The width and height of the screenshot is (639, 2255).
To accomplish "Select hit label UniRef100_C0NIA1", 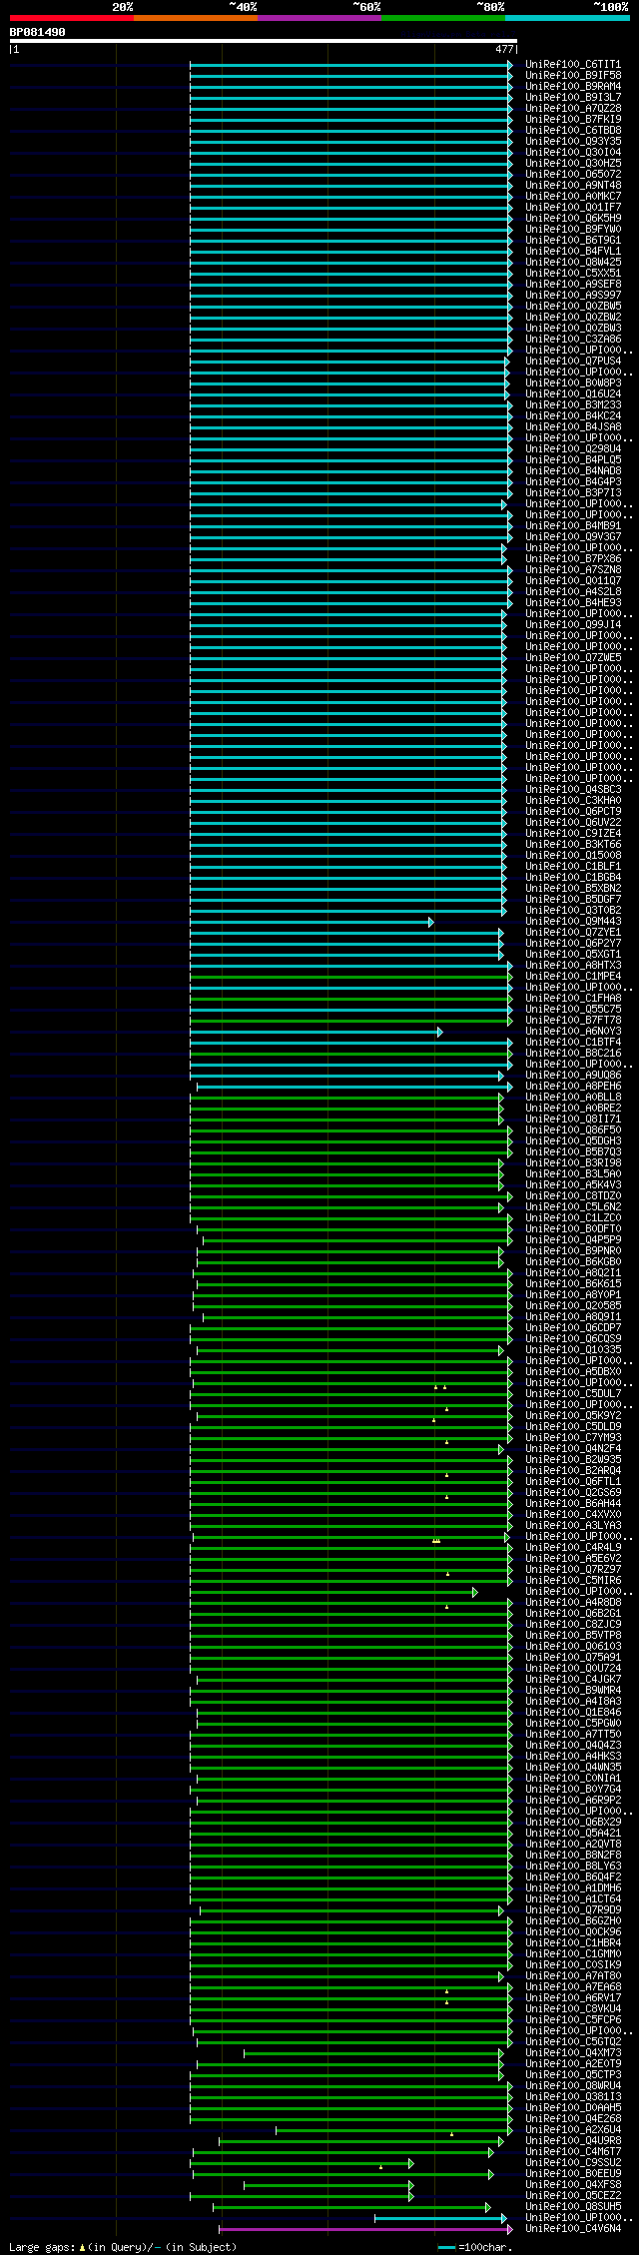I will 573,1778.
